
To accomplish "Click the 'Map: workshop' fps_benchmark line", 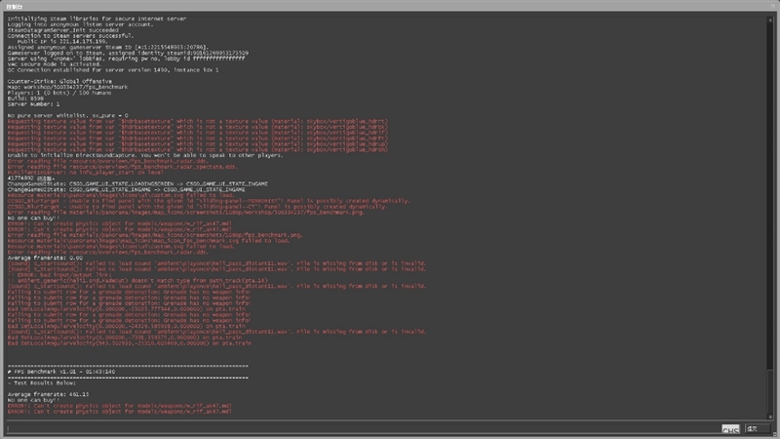I will (x=68, y=88).
